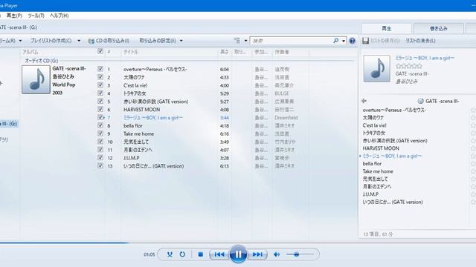This screenshot has height=267, width=476.
Task: Select overture~Perseus in the playlist panel
Action: click(394, 111)
